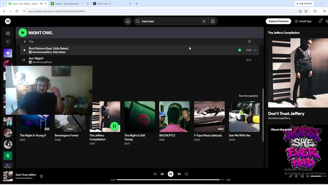Image resolution: width=328 pixels, height=185 pixels.
Task: Click the browser address bar URL
Action: coord(57,11)
